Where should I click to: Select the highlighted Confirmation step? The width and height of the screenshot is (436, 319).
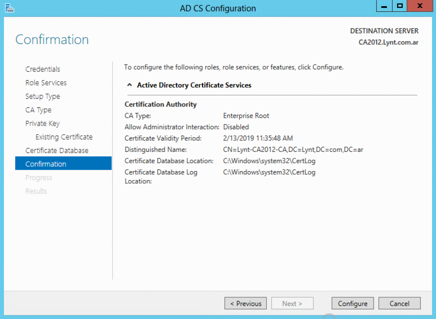click(46, 164)
